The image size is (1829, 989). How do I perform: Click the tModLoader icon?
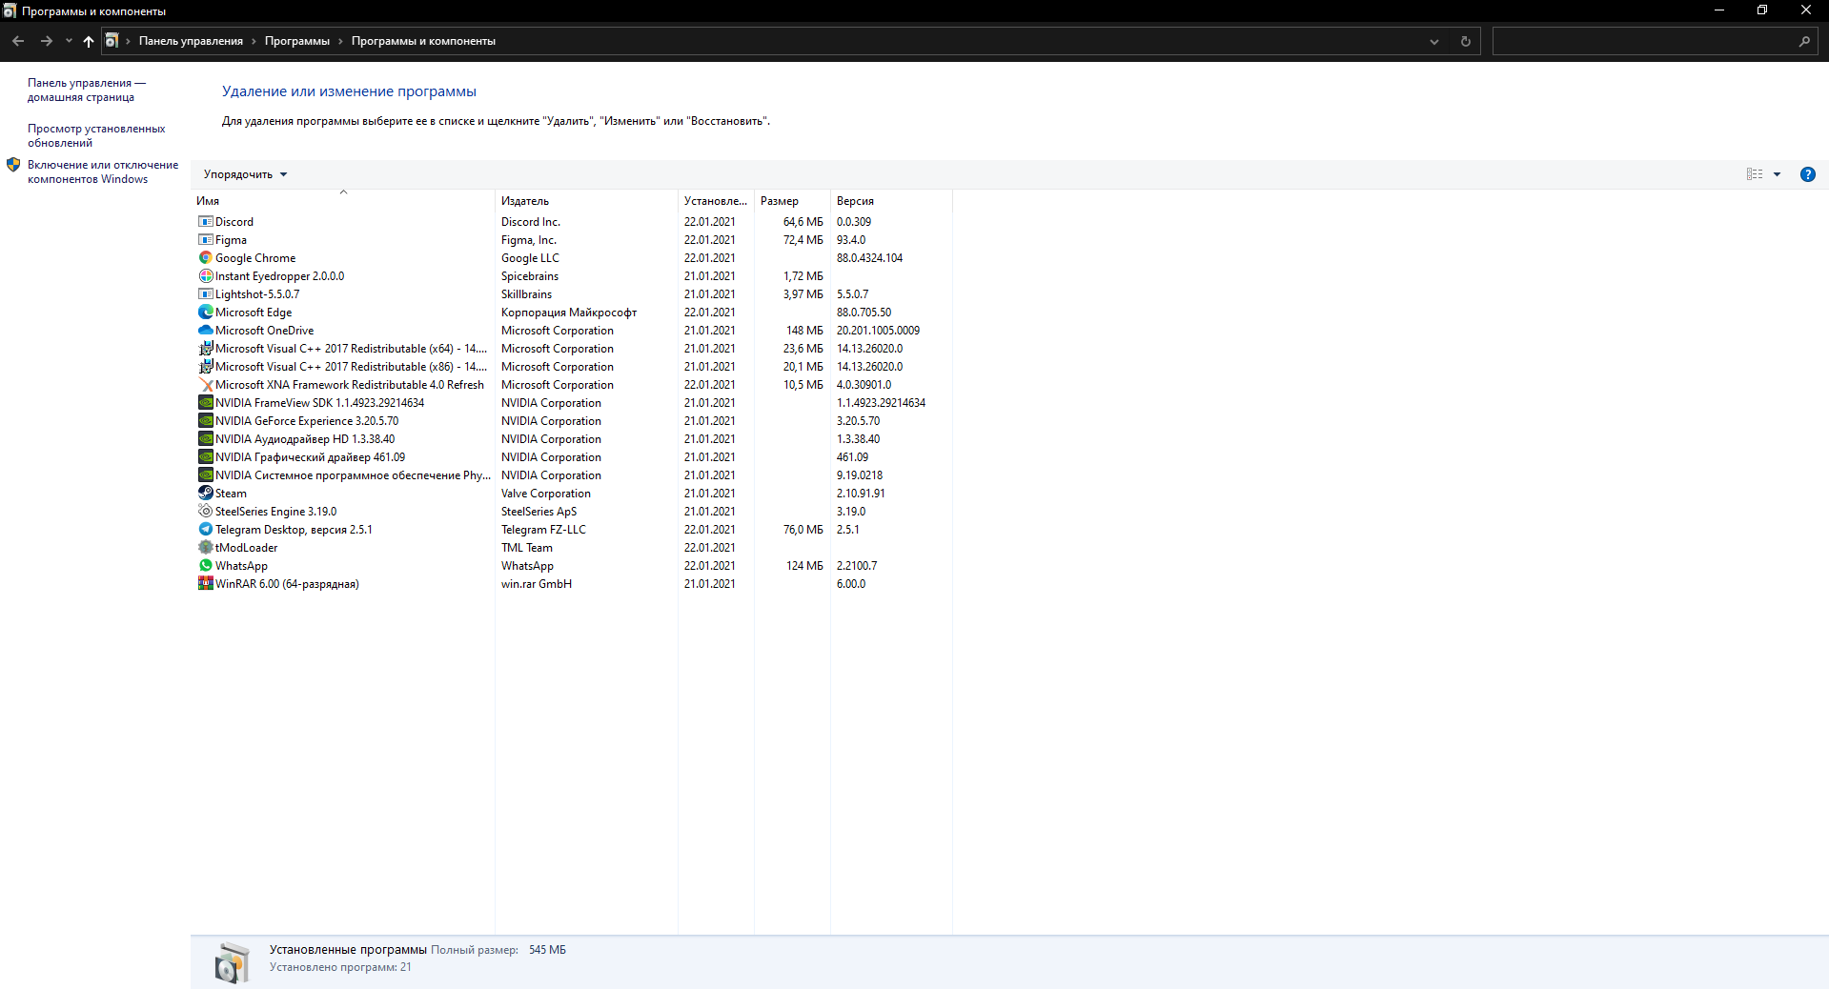pyautogui.click(x=205, y=548)
